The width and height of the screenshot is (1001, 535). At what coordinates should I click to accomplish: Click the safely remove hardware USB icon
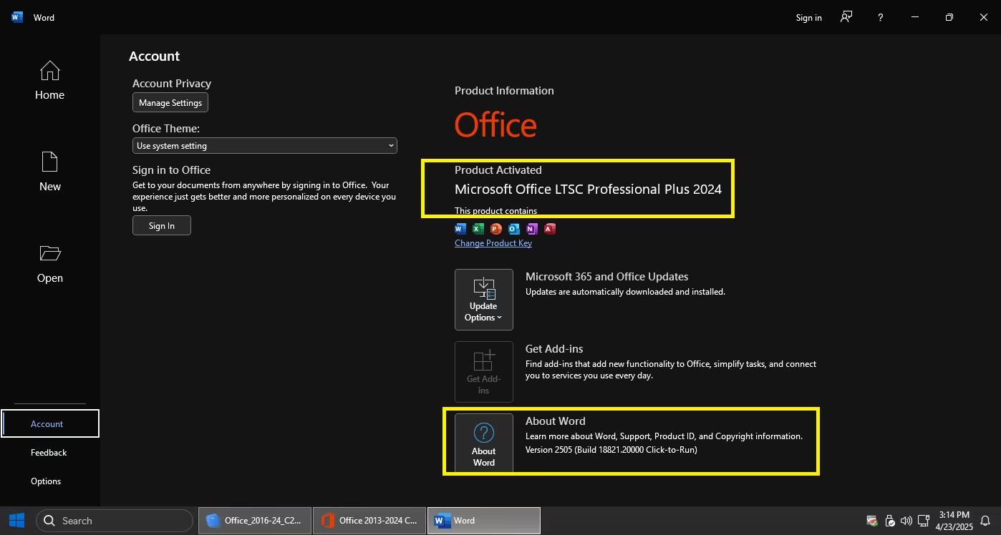(890, 521)
